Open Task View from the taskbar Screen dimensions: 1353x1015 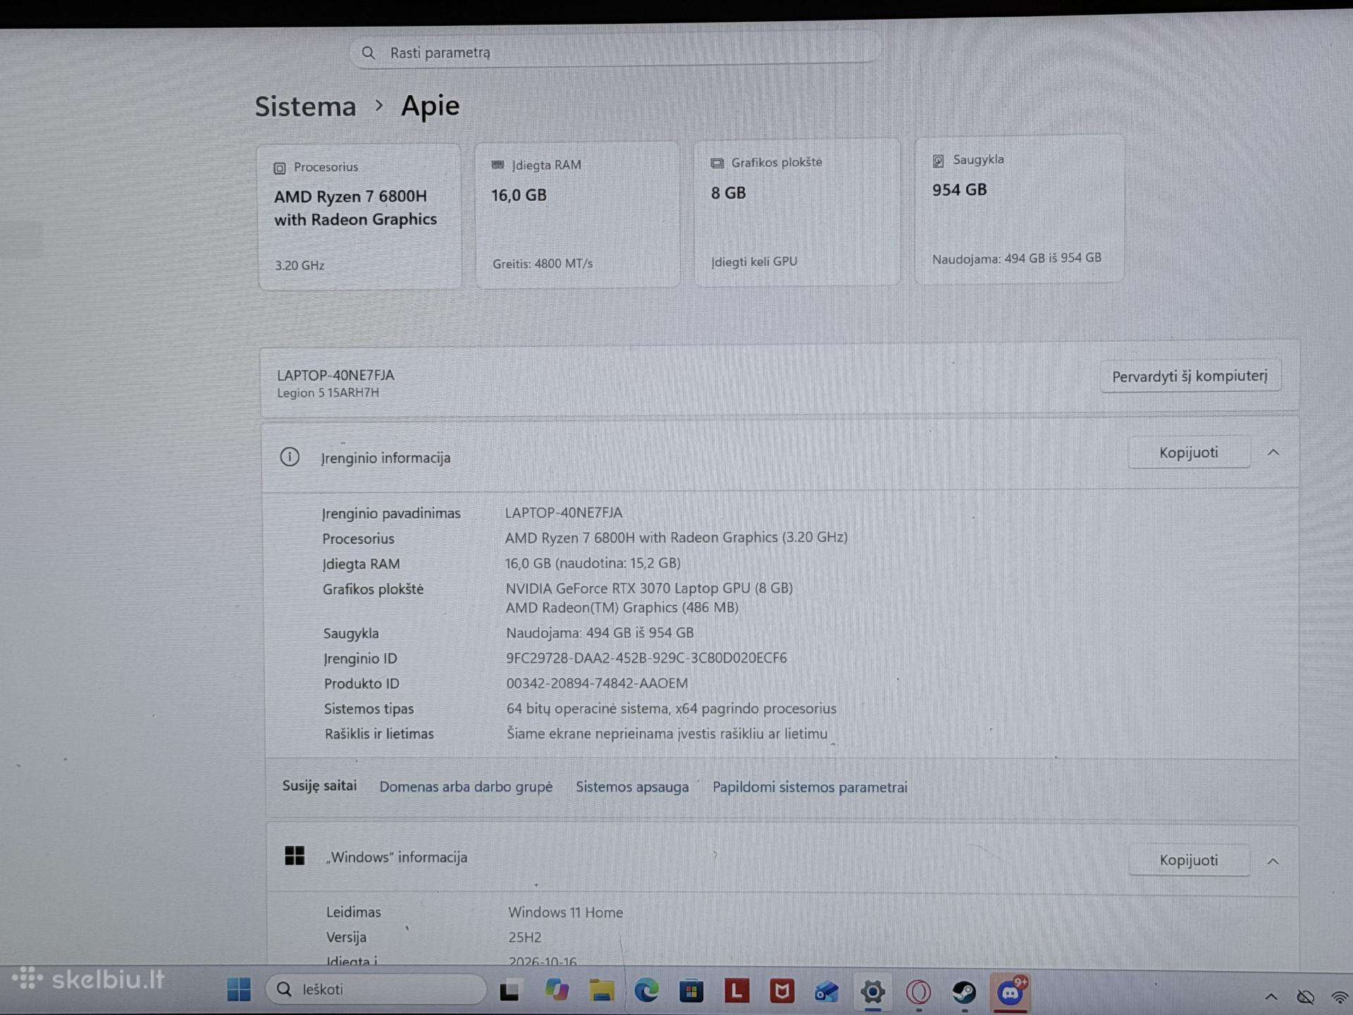(509, 991)
